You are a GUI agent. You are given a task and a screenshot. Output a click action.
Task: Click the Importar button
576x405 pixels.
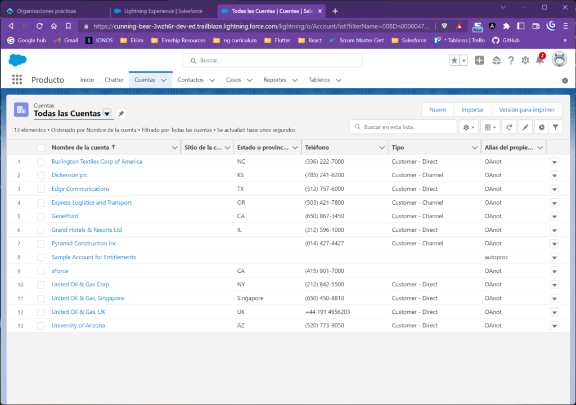pos(472,110)
